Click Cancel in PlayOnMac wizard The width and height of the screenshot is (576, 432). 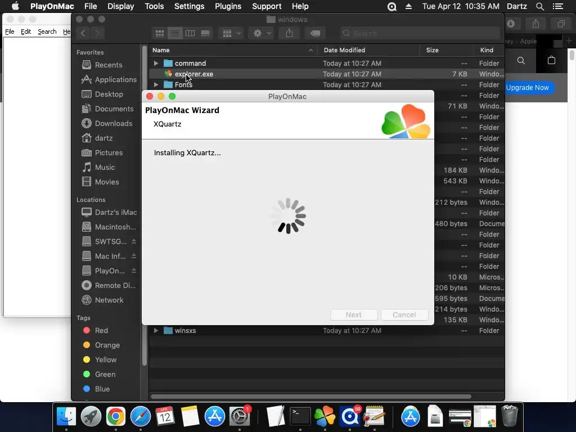[x=404, y=315]
